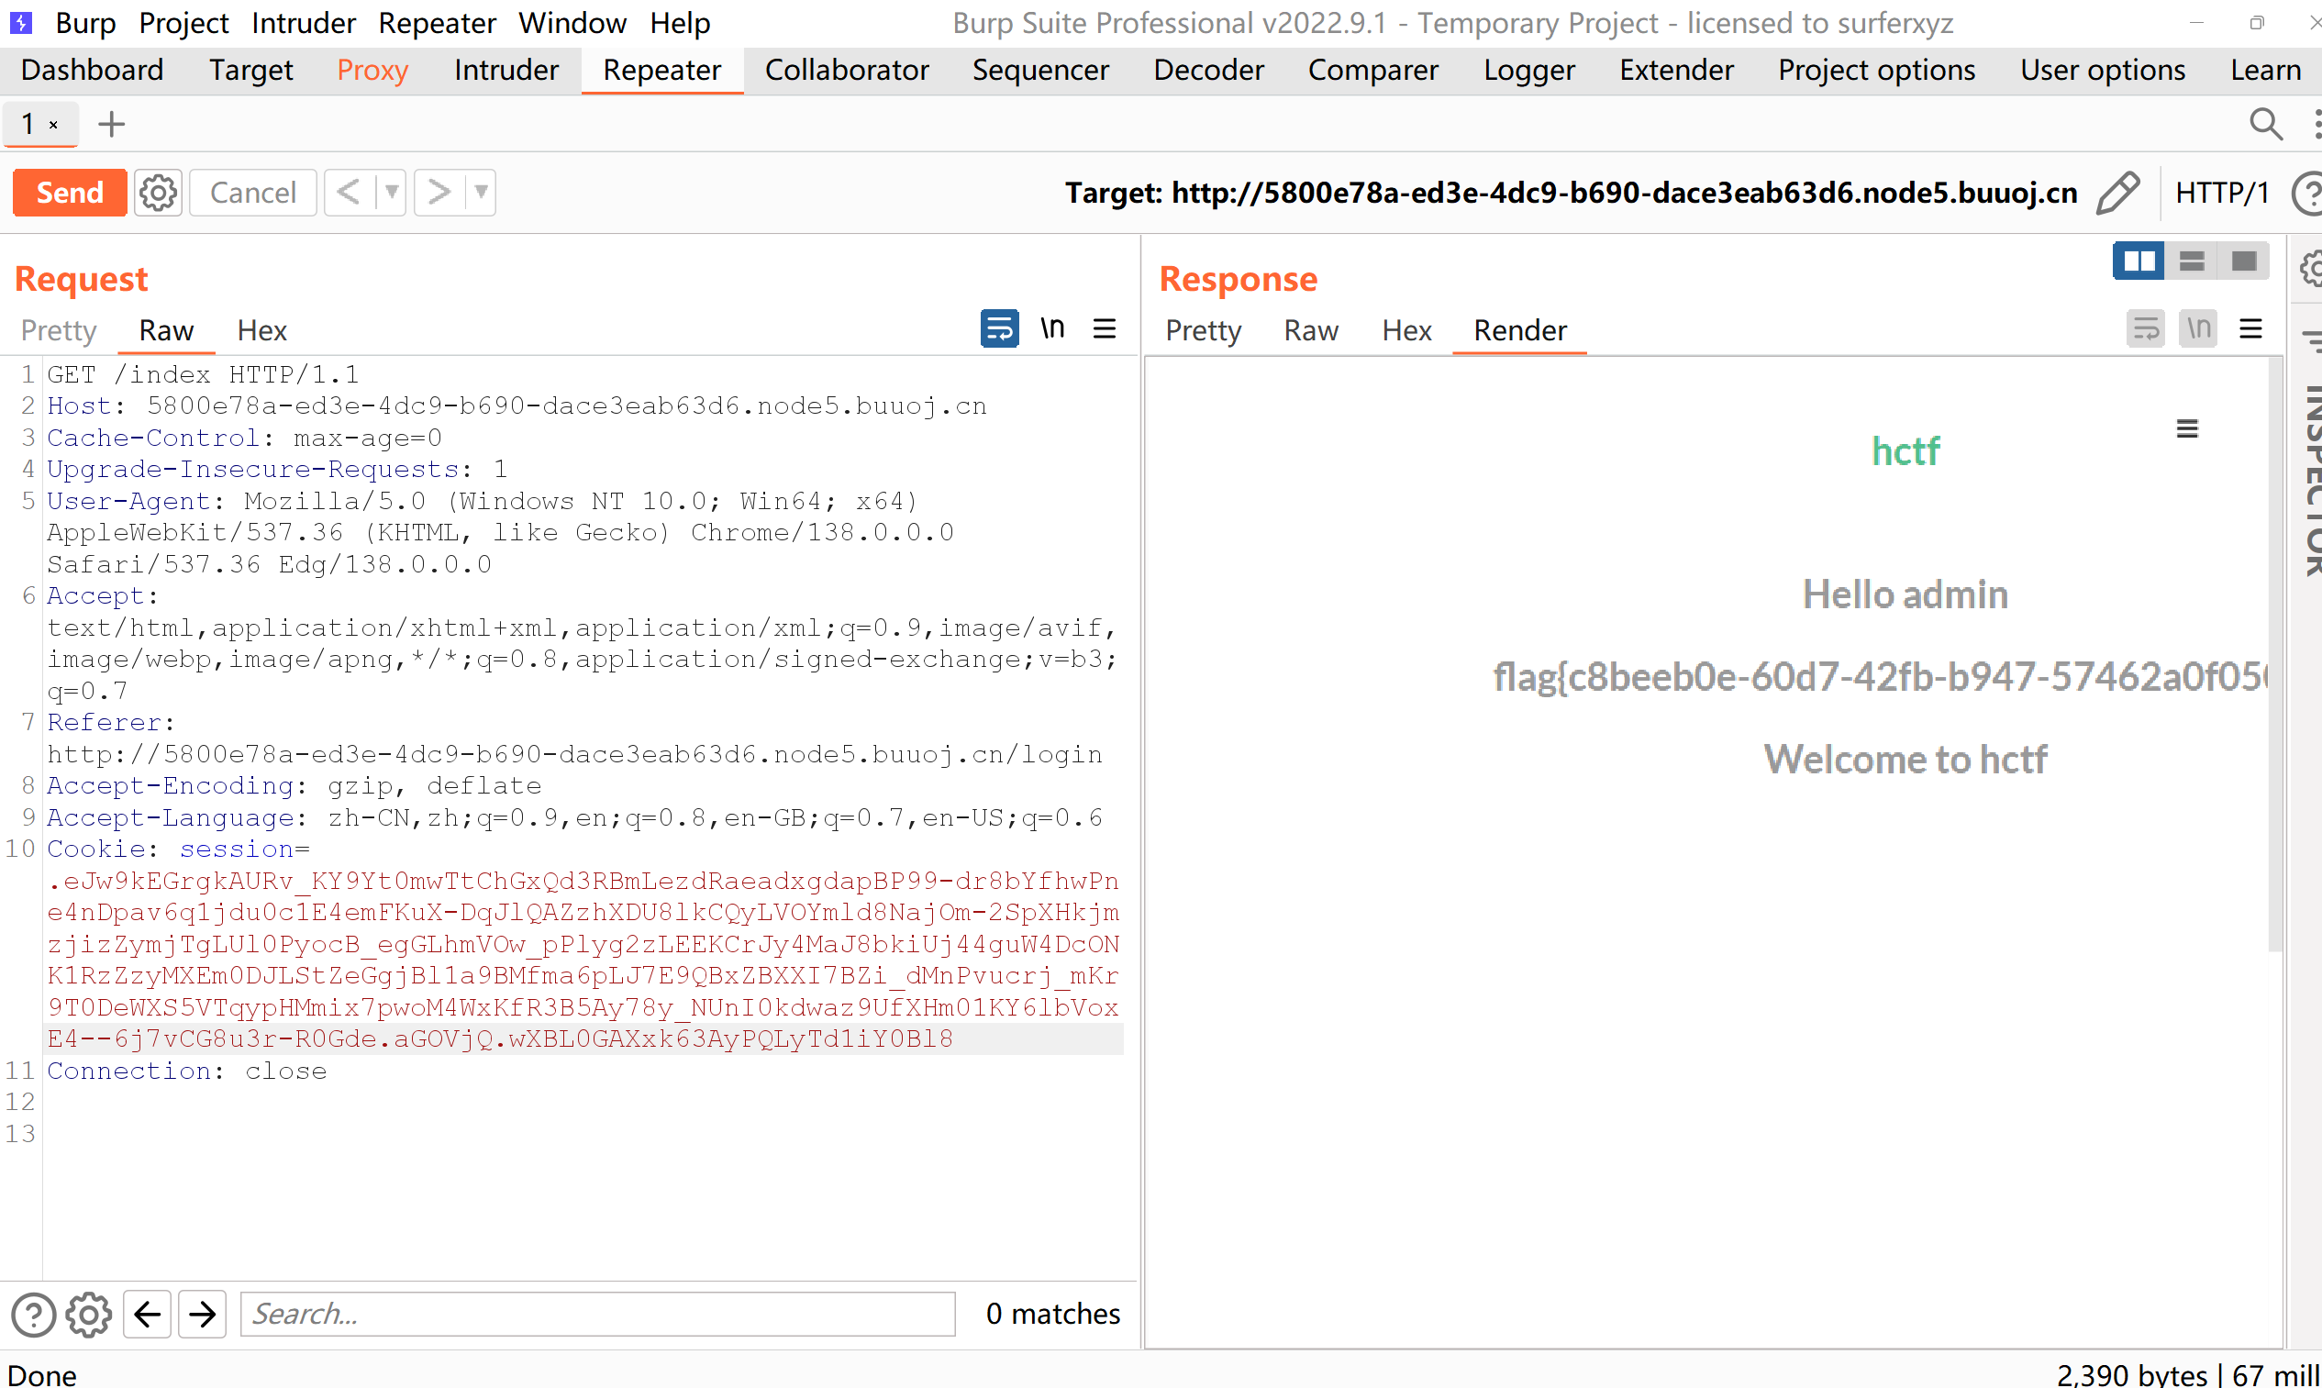Click into the request Search field
2322x1388 pixels.
tap(597, 1314)
